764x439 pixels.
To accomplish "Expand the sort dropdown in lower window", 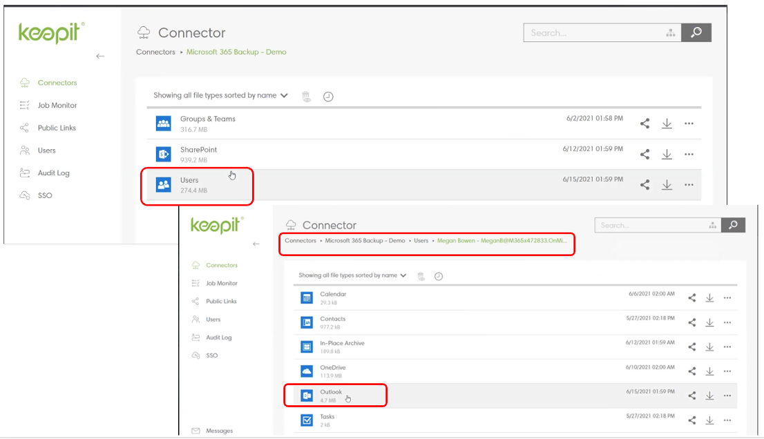I will point(403,275).
